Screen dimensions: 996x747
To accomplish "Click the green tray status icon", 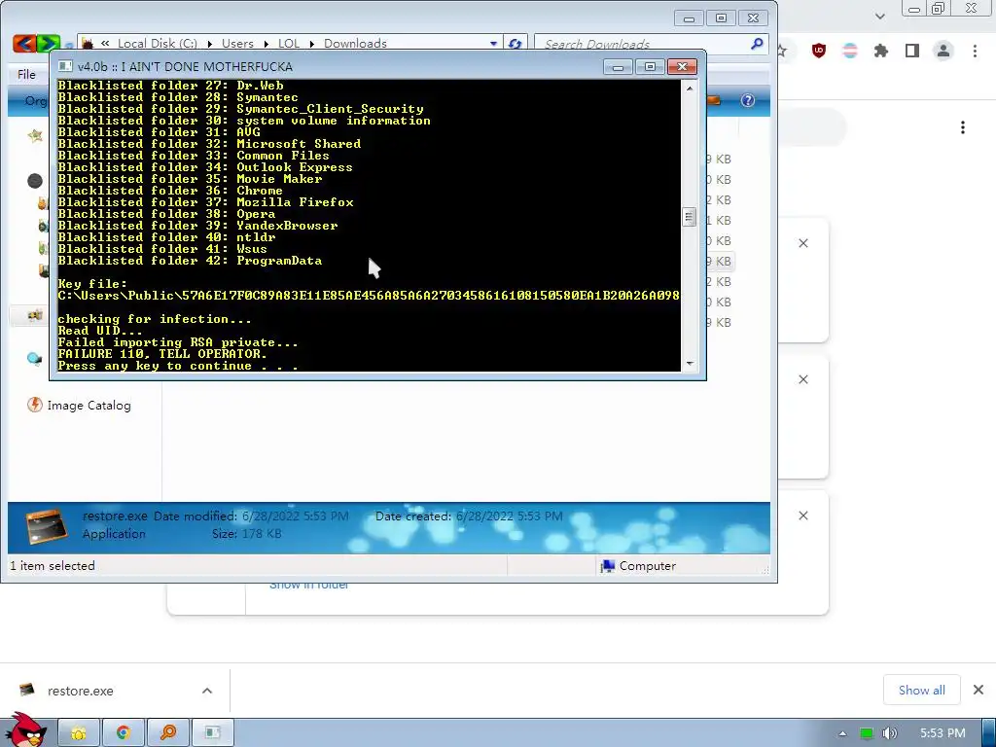I will (867, 733).
